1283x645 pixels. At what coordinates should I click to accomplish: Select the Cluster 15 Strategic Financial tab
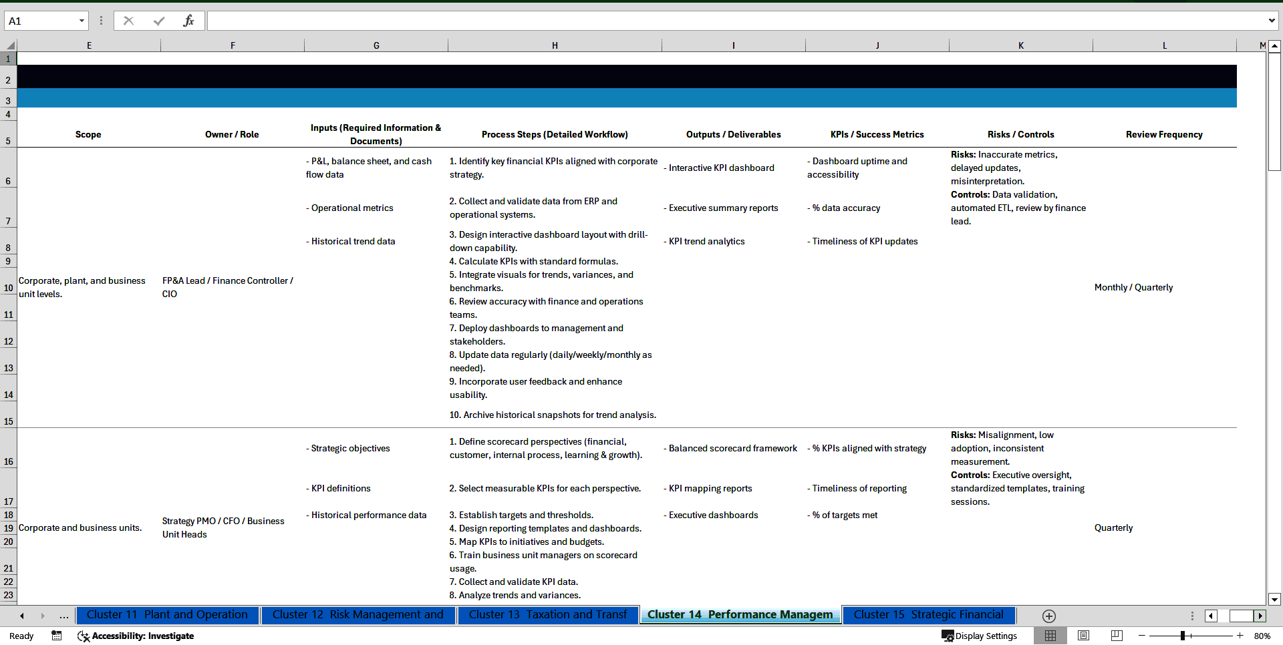coord(928,615)
